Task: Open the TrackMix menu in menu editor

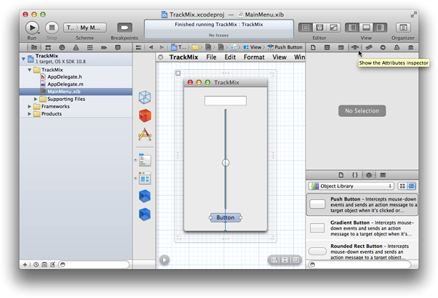Action: point(183,57)
